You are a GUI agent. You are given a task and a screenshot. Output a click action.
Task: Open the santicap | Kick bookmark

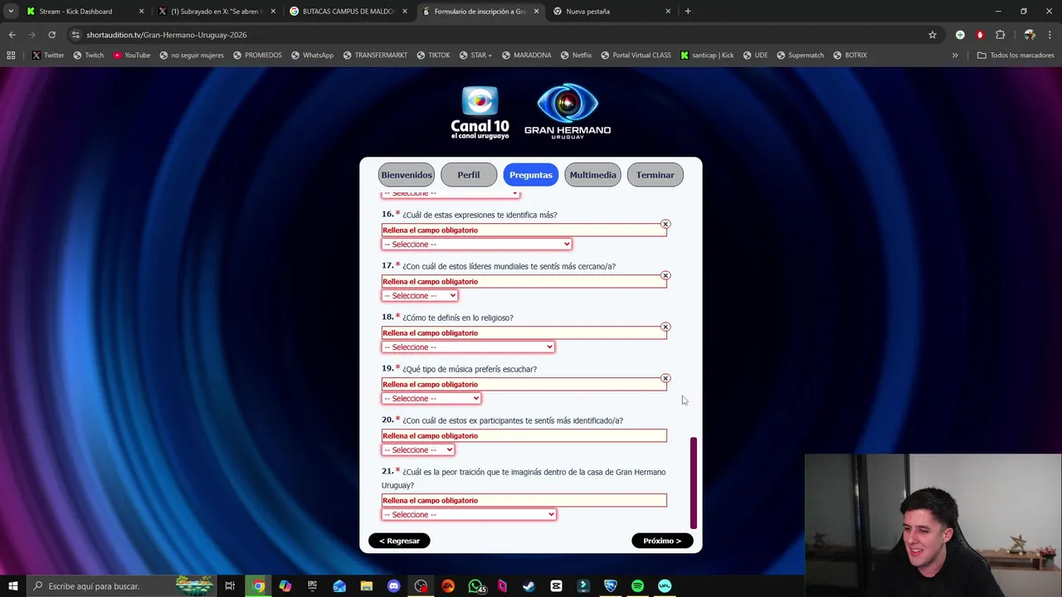click(x=707, y=56)
